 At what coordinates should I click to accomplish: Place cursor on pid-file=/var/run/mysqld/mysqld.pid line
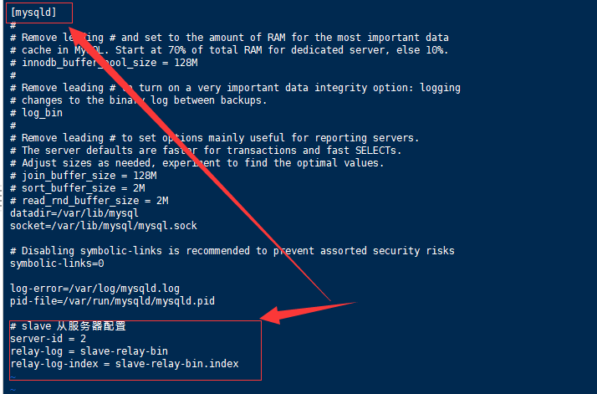tap(112, 300)
